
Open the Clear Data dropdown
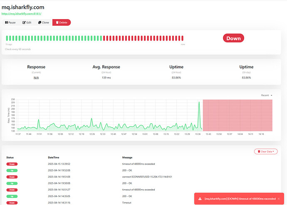tap(266, 151)
